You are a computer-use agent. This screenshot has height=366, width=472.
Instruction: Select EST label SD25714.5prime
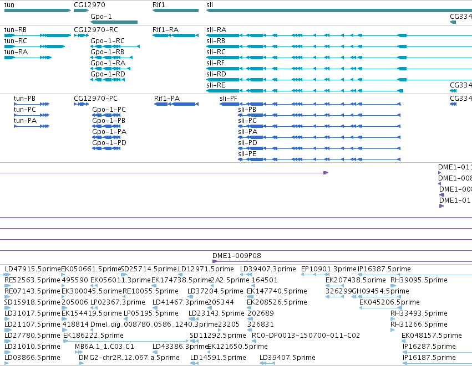[149, 269]
